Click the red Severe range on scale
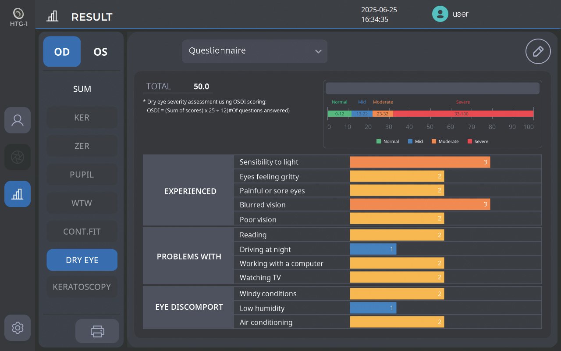The image size is (561, 351). click(463, 114)
